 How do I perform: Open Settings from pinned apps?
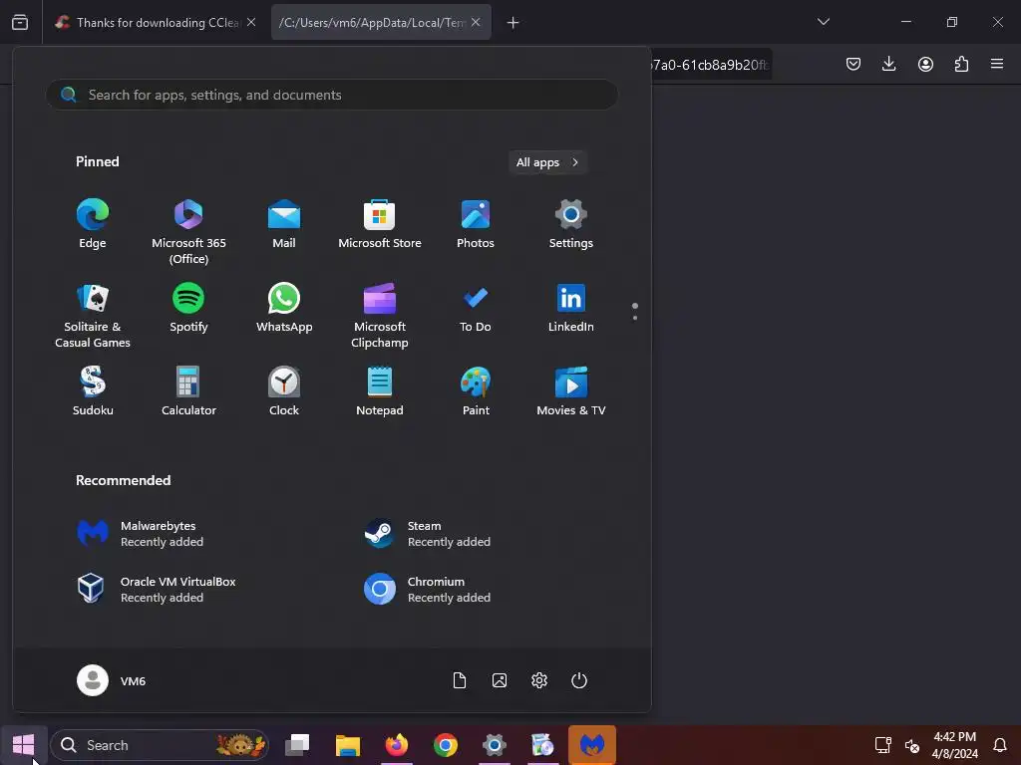click(x=571, y=224)
